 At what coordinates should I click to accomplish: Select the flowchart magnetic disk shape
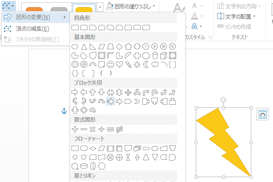(84, 166)
